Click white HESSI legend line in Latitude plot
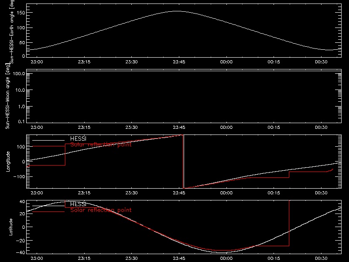Image resolution: width=349 pixels, height=262 pixels. click(x=48, y=206)
